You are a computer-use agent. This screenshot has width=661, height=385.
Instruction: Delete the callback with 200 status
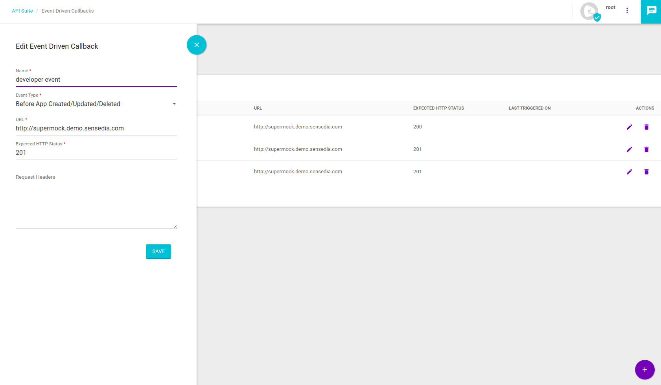[x=646, y=127]
